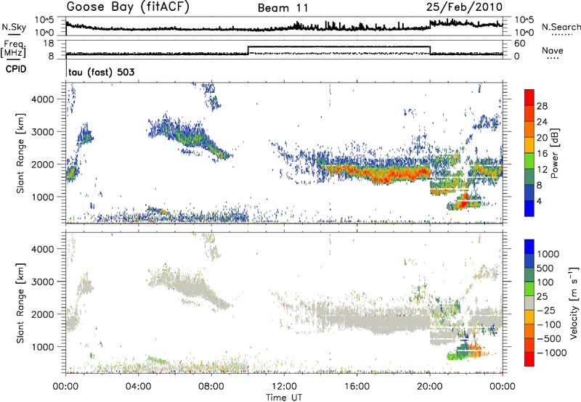
Task: Click the gray segment of the velocity colorbar
Action: coord(529,303)
